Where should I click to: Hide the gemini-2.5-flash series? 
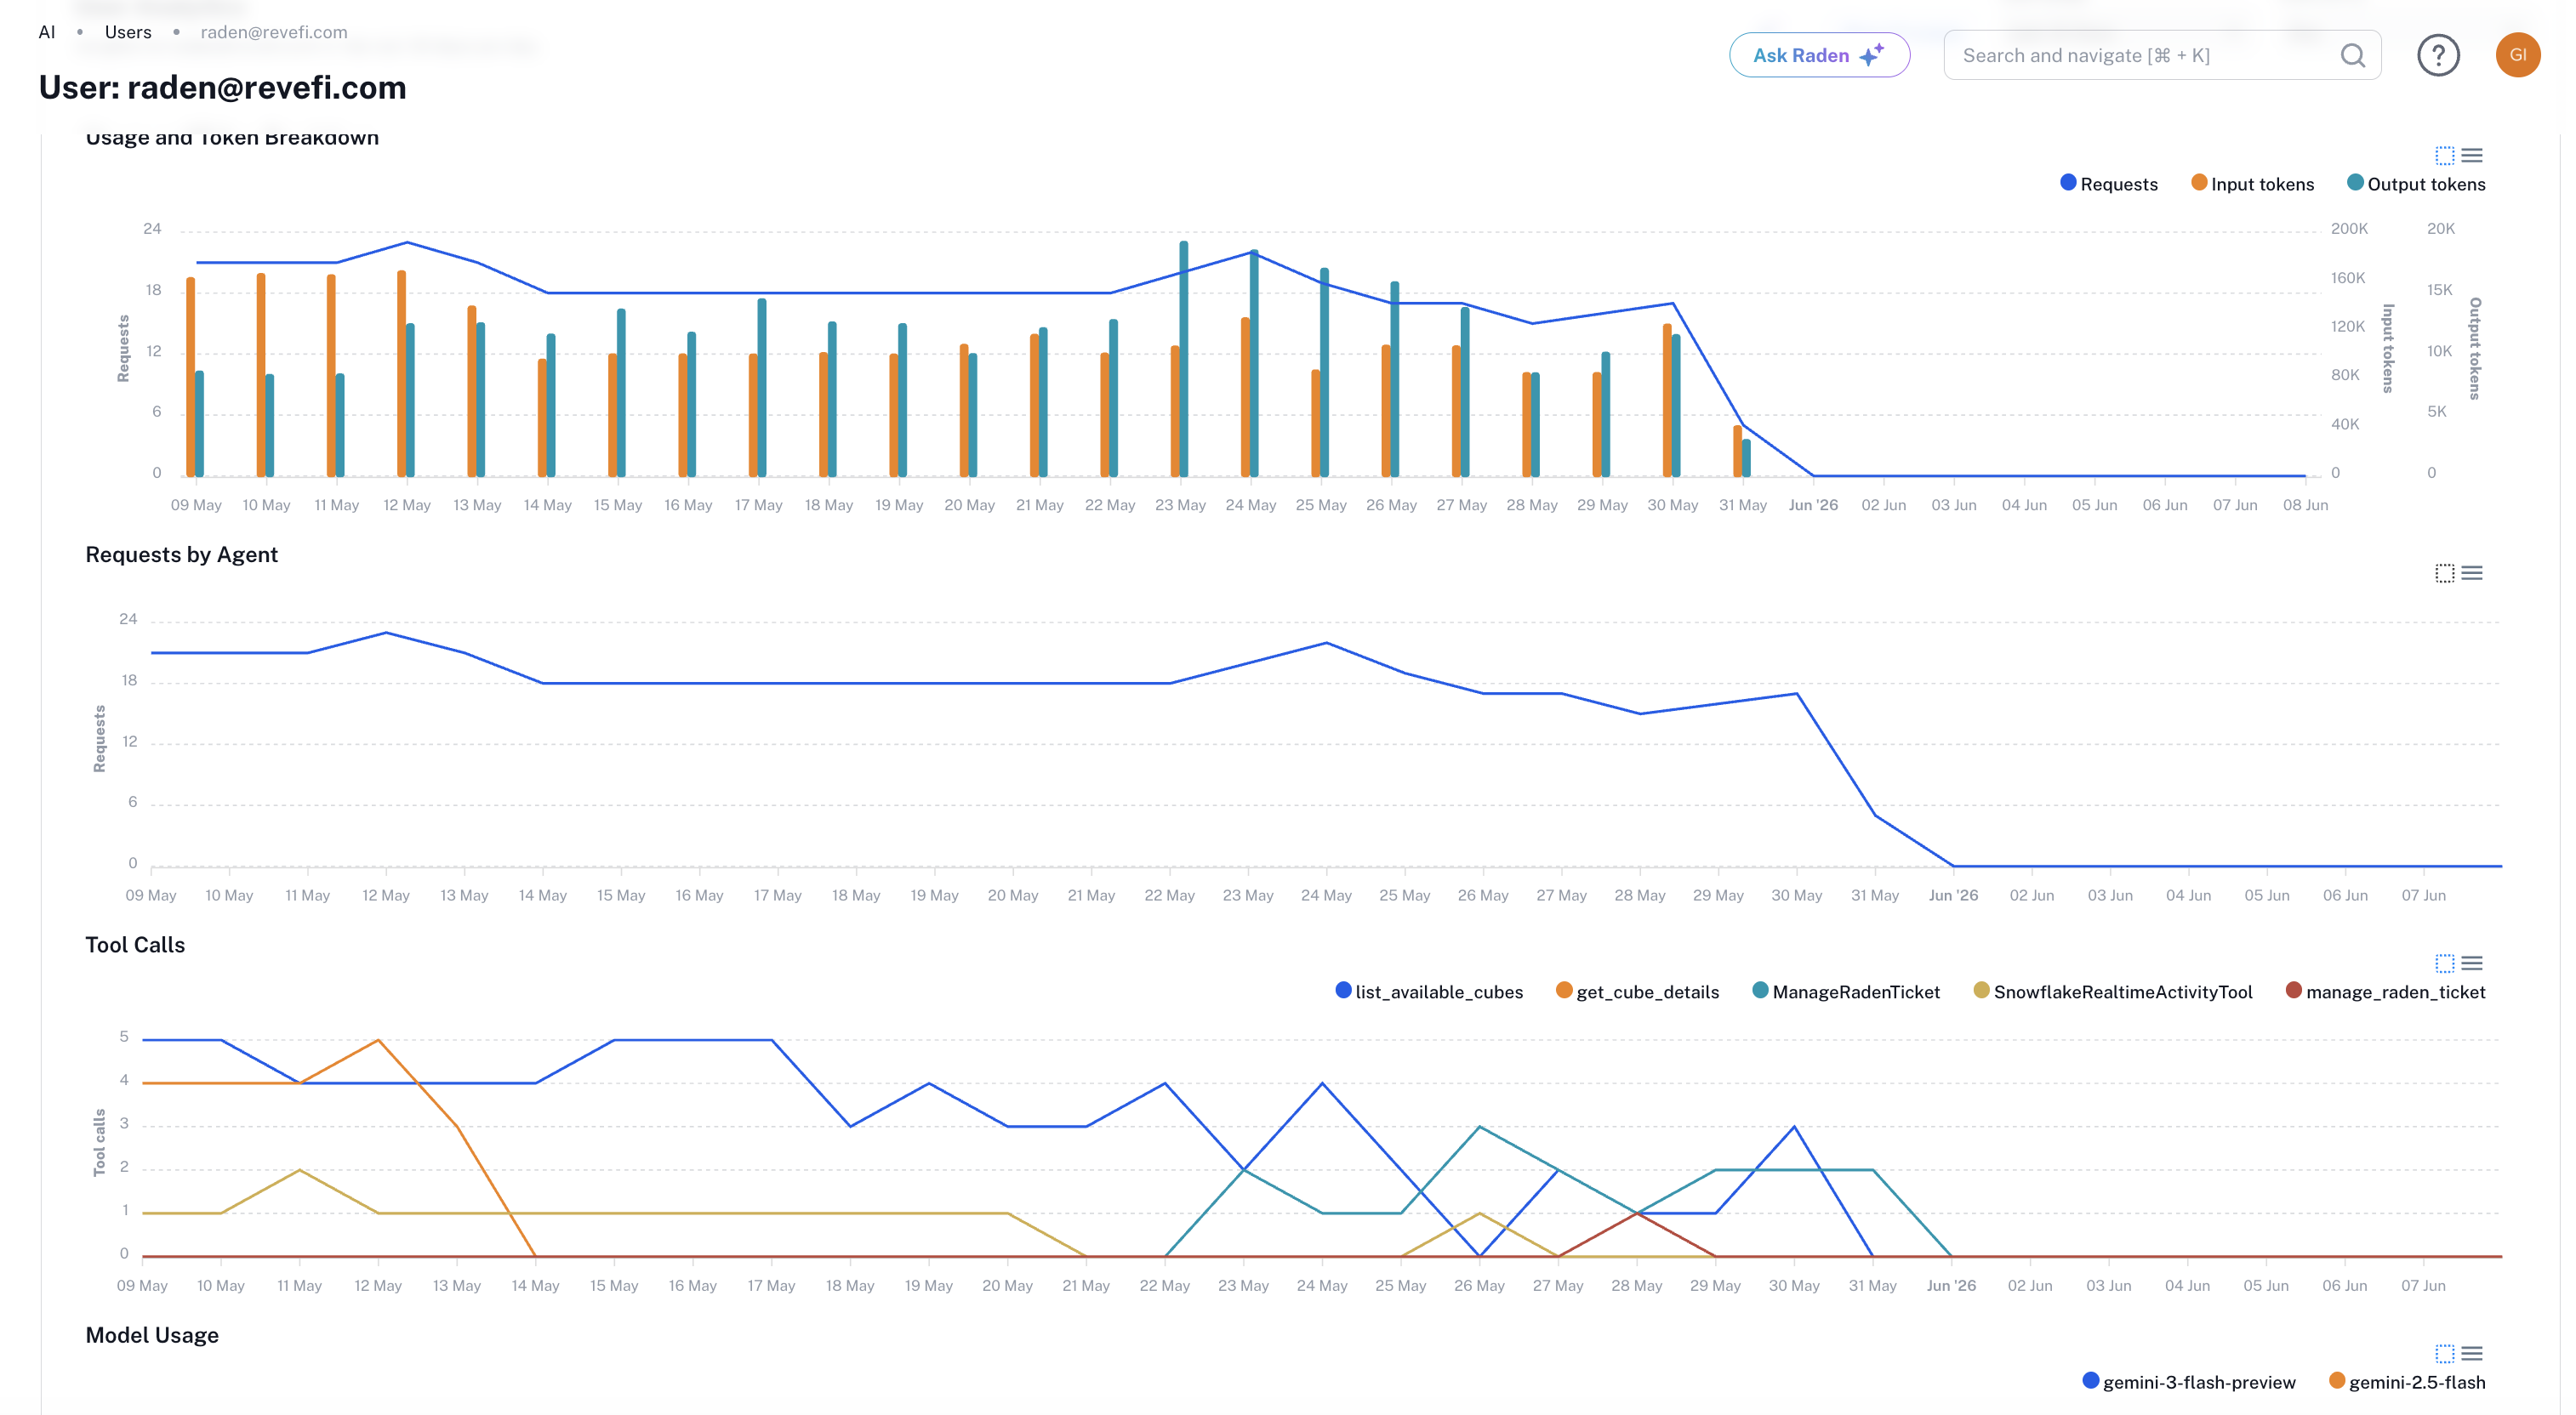tap(2407, 1382)
